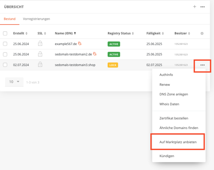Click SSL lock icon for sedomals-testdomain2.de
This screenshot has height=170, width=214.
click(x=40, y=54)
